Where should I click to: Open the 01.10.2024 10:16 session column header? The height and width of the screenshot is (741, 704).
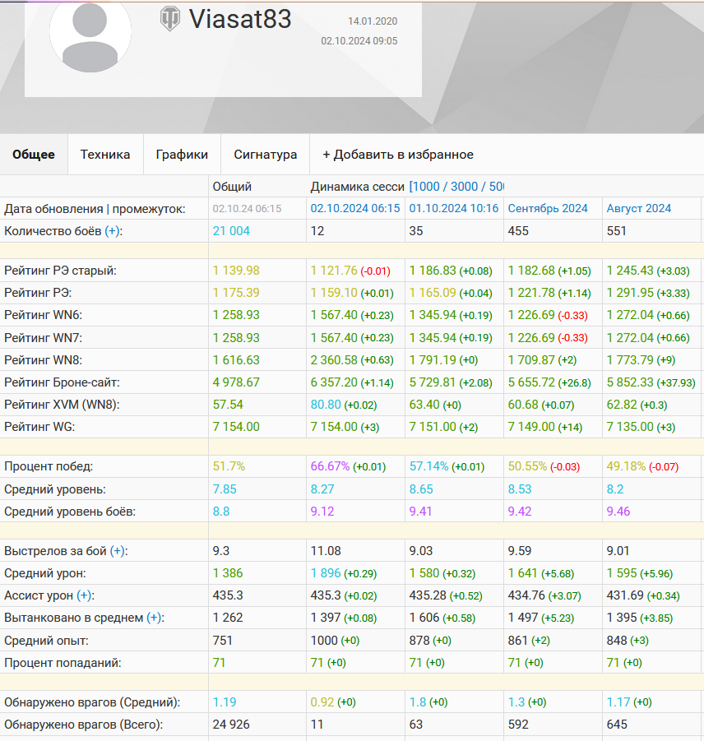click(454, 209)
